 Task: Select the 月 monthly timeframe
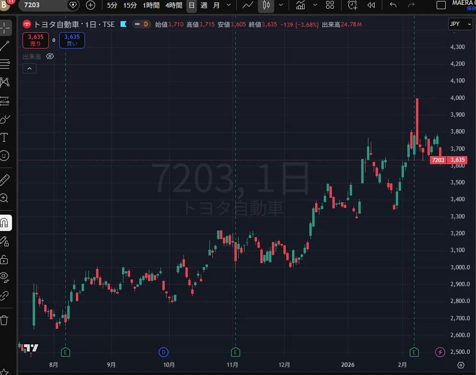click(216, 5)
